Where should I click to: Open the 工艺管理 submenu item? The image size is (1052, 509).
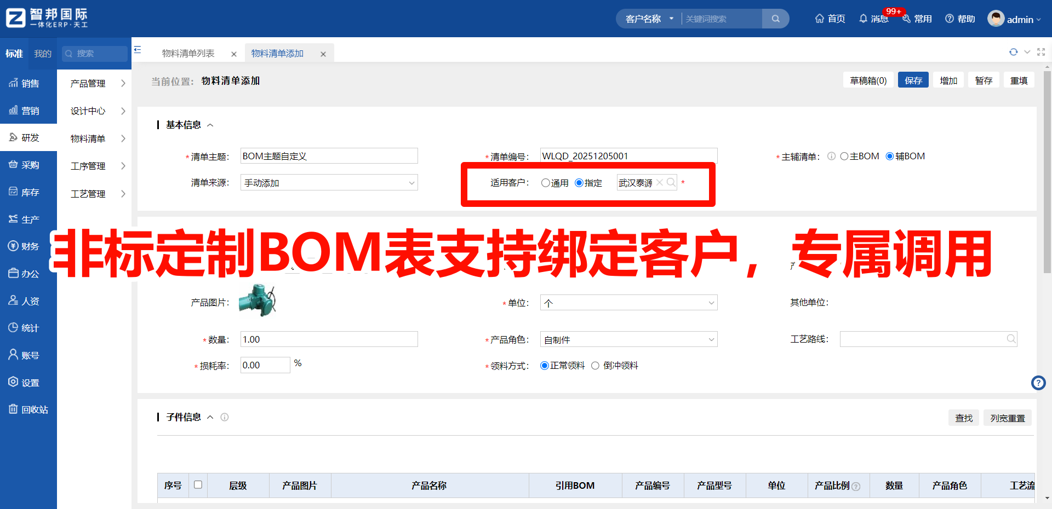coord(88,193)
